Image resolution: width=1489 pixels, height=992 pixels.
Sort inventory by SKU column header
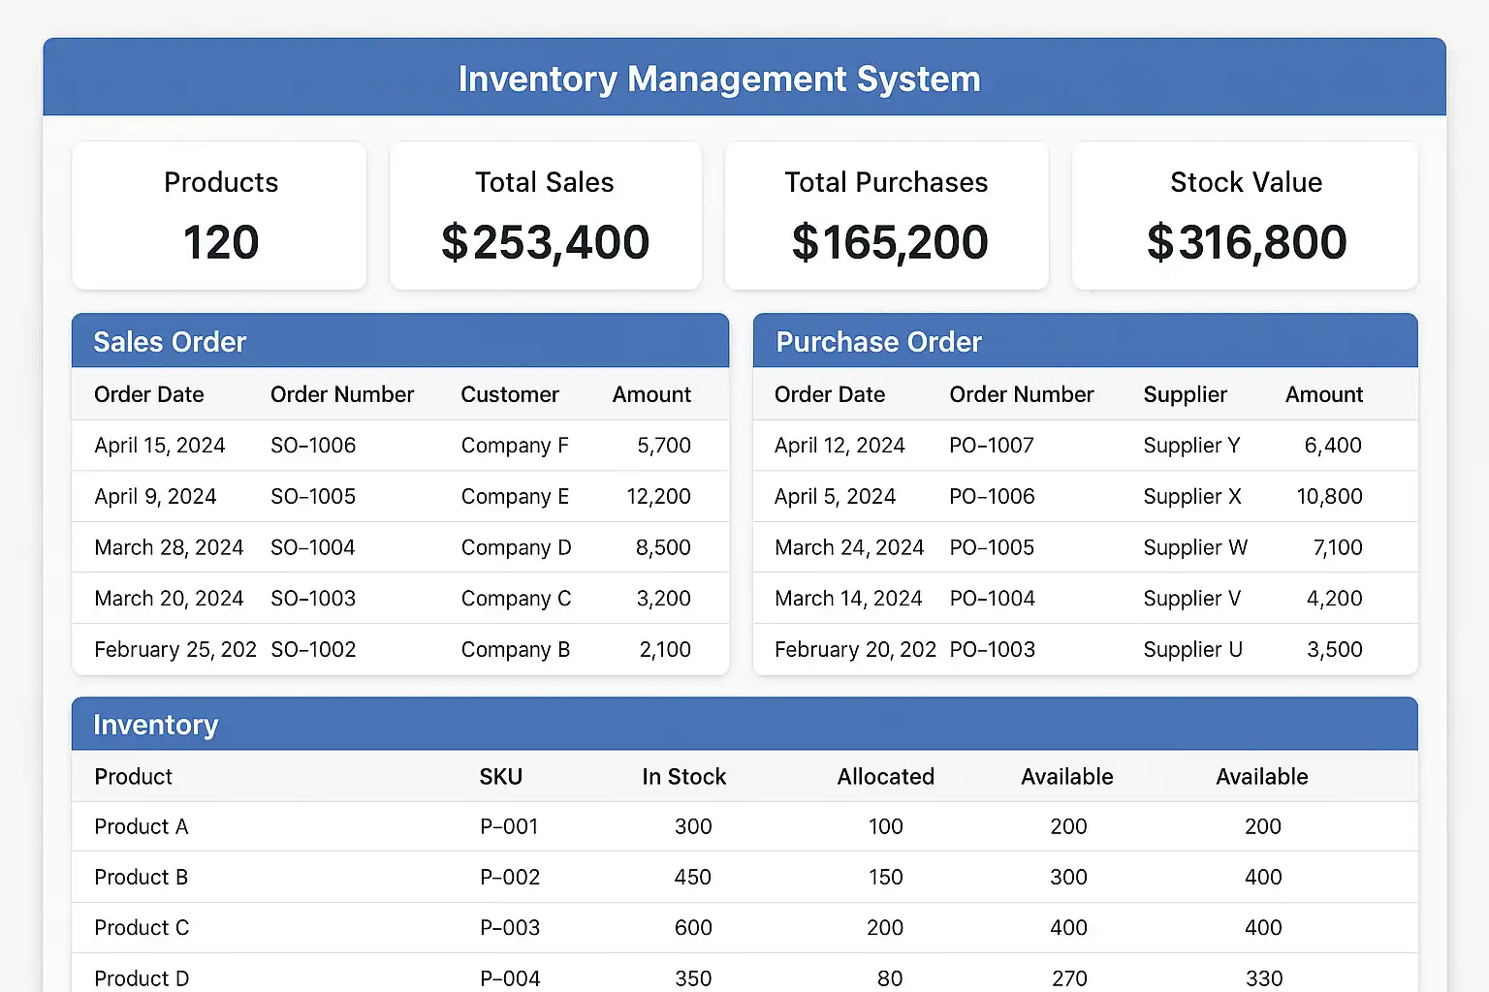pos(500,777)
